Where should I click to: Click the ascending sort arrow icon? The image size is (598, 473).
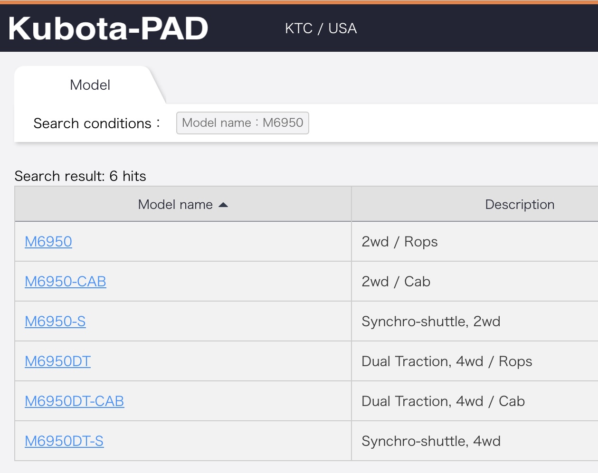(x=223, y=205)
